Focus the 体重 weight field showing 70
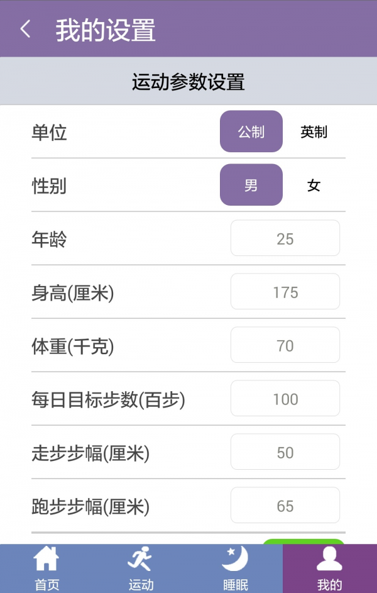The height and width of the screenshot is (593, 377). point(285,345)
